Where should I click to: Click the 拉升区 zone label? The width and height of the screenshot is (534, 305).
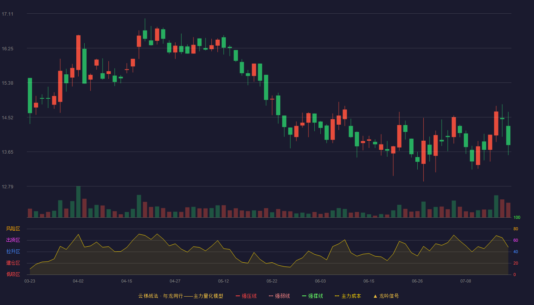pyautogui.click(x=13, y=252)
